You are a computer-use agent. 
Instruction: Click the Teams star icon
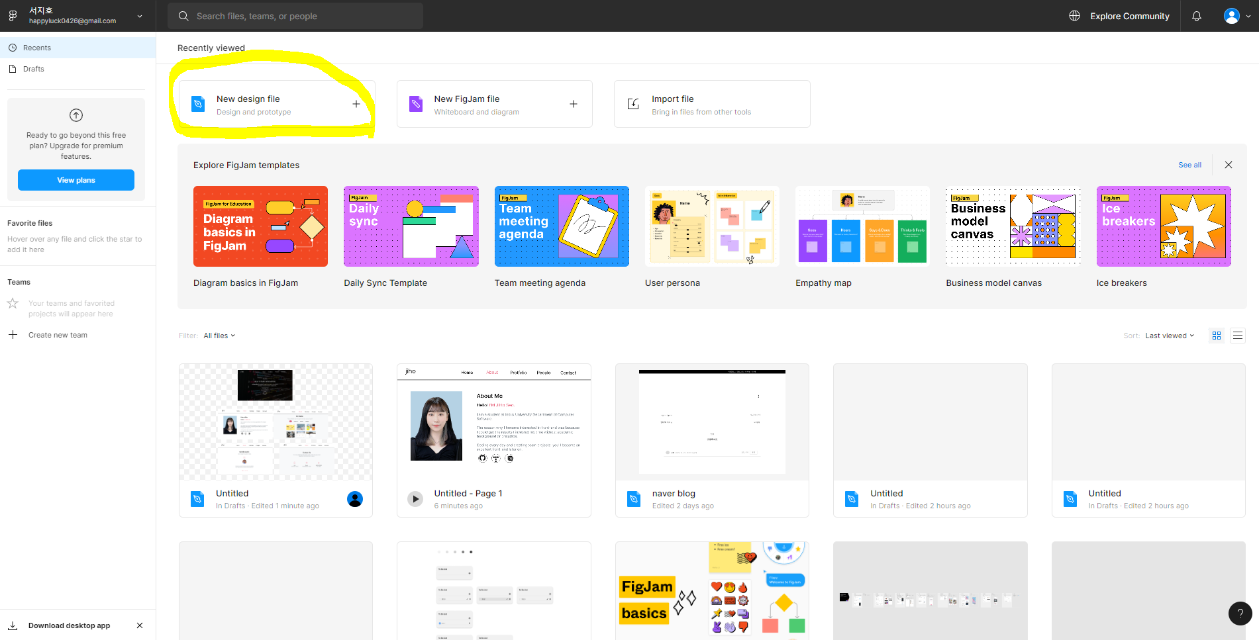click(x=13, y=303)
